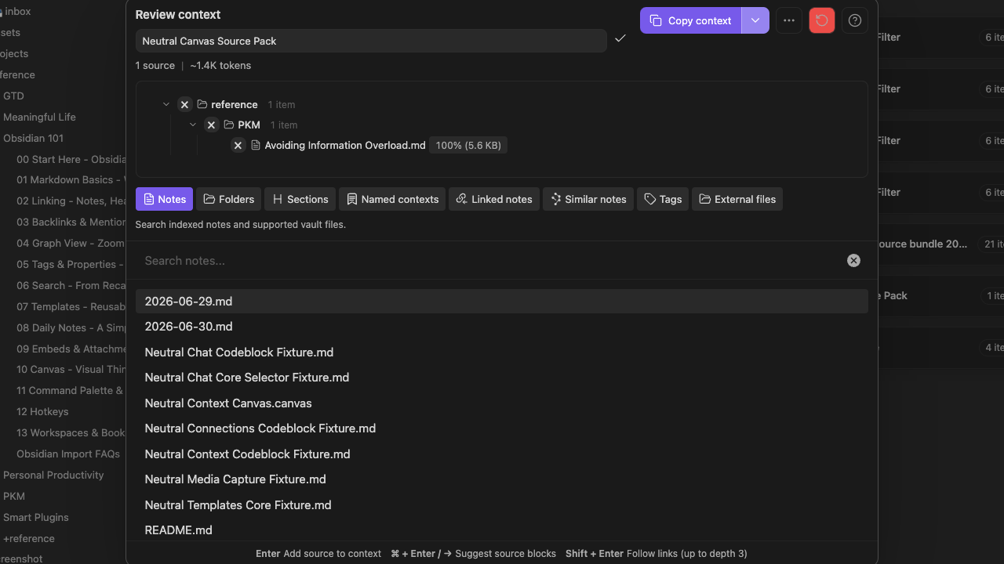The height and width of the screenshot is (564, 1004).
Task: Select Neutral Chat Codeblock Fixture.md
Action: (x=502, y=352)
